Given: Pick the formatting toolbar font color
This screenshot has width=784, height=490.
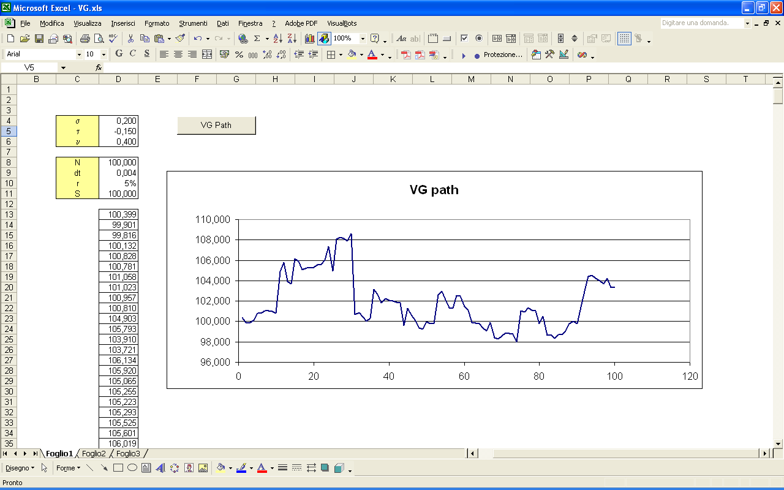Looking at the screenshot, I should [x=372, y=55].
